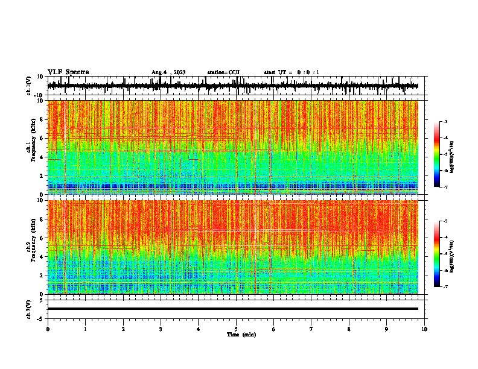The image size is (478, 369).
Task: Click the time axis tick label "8"
Action: [349, 329]
